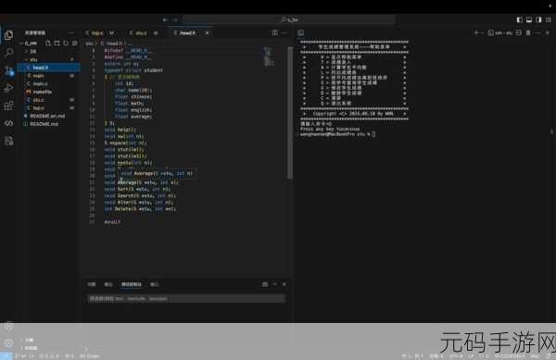The width and height of the screenshot is (556, 360).
Task: Navigate back with the title bar arrow
Action: 166,19
